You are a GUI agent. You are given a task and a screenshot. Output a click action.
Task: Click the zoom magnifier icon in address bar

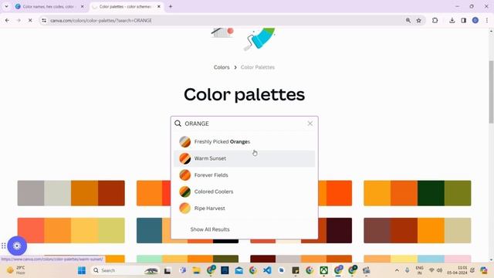[x=408, y=20]
